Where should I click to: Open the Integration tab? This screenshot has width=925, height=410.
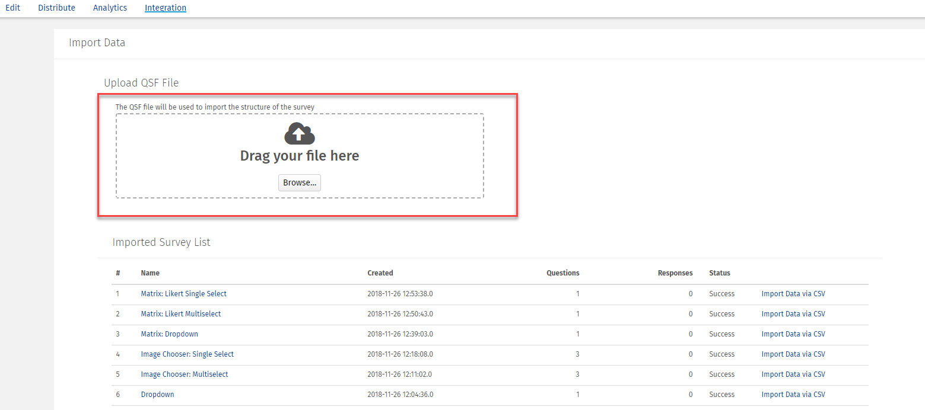(x=165, y=8)
